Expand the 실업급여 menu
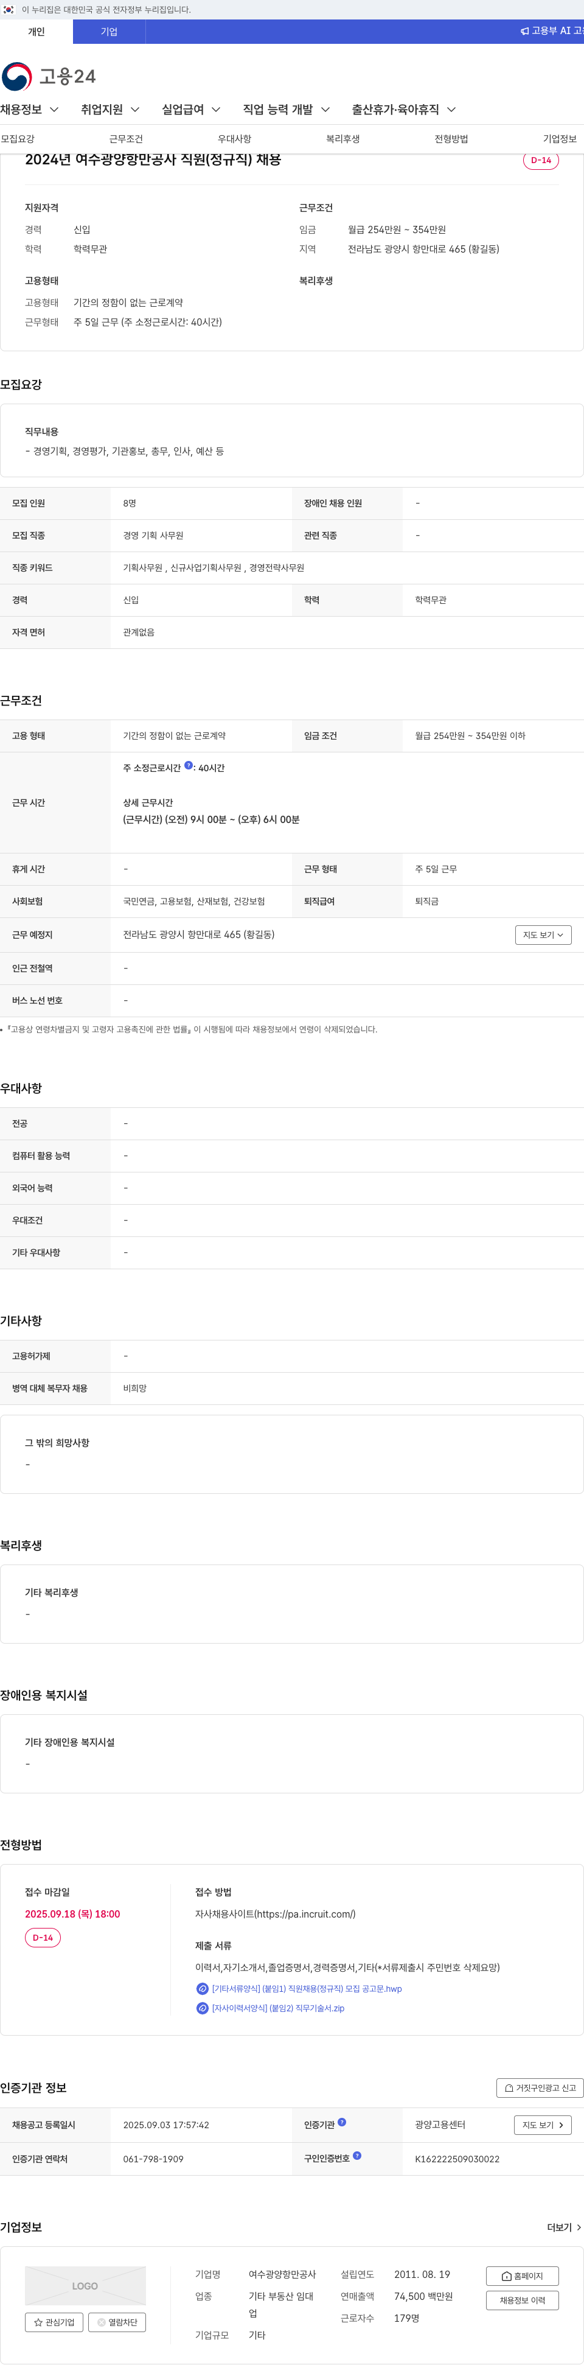 click(192, 109)
